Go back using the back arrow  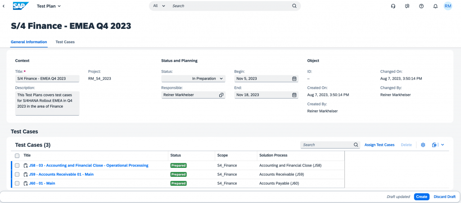pyautogui.click(x=4, y=6)
